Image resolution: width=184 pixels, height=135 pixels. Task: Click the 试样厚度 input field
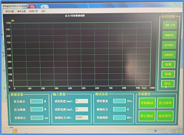click(x=82, y=101)
